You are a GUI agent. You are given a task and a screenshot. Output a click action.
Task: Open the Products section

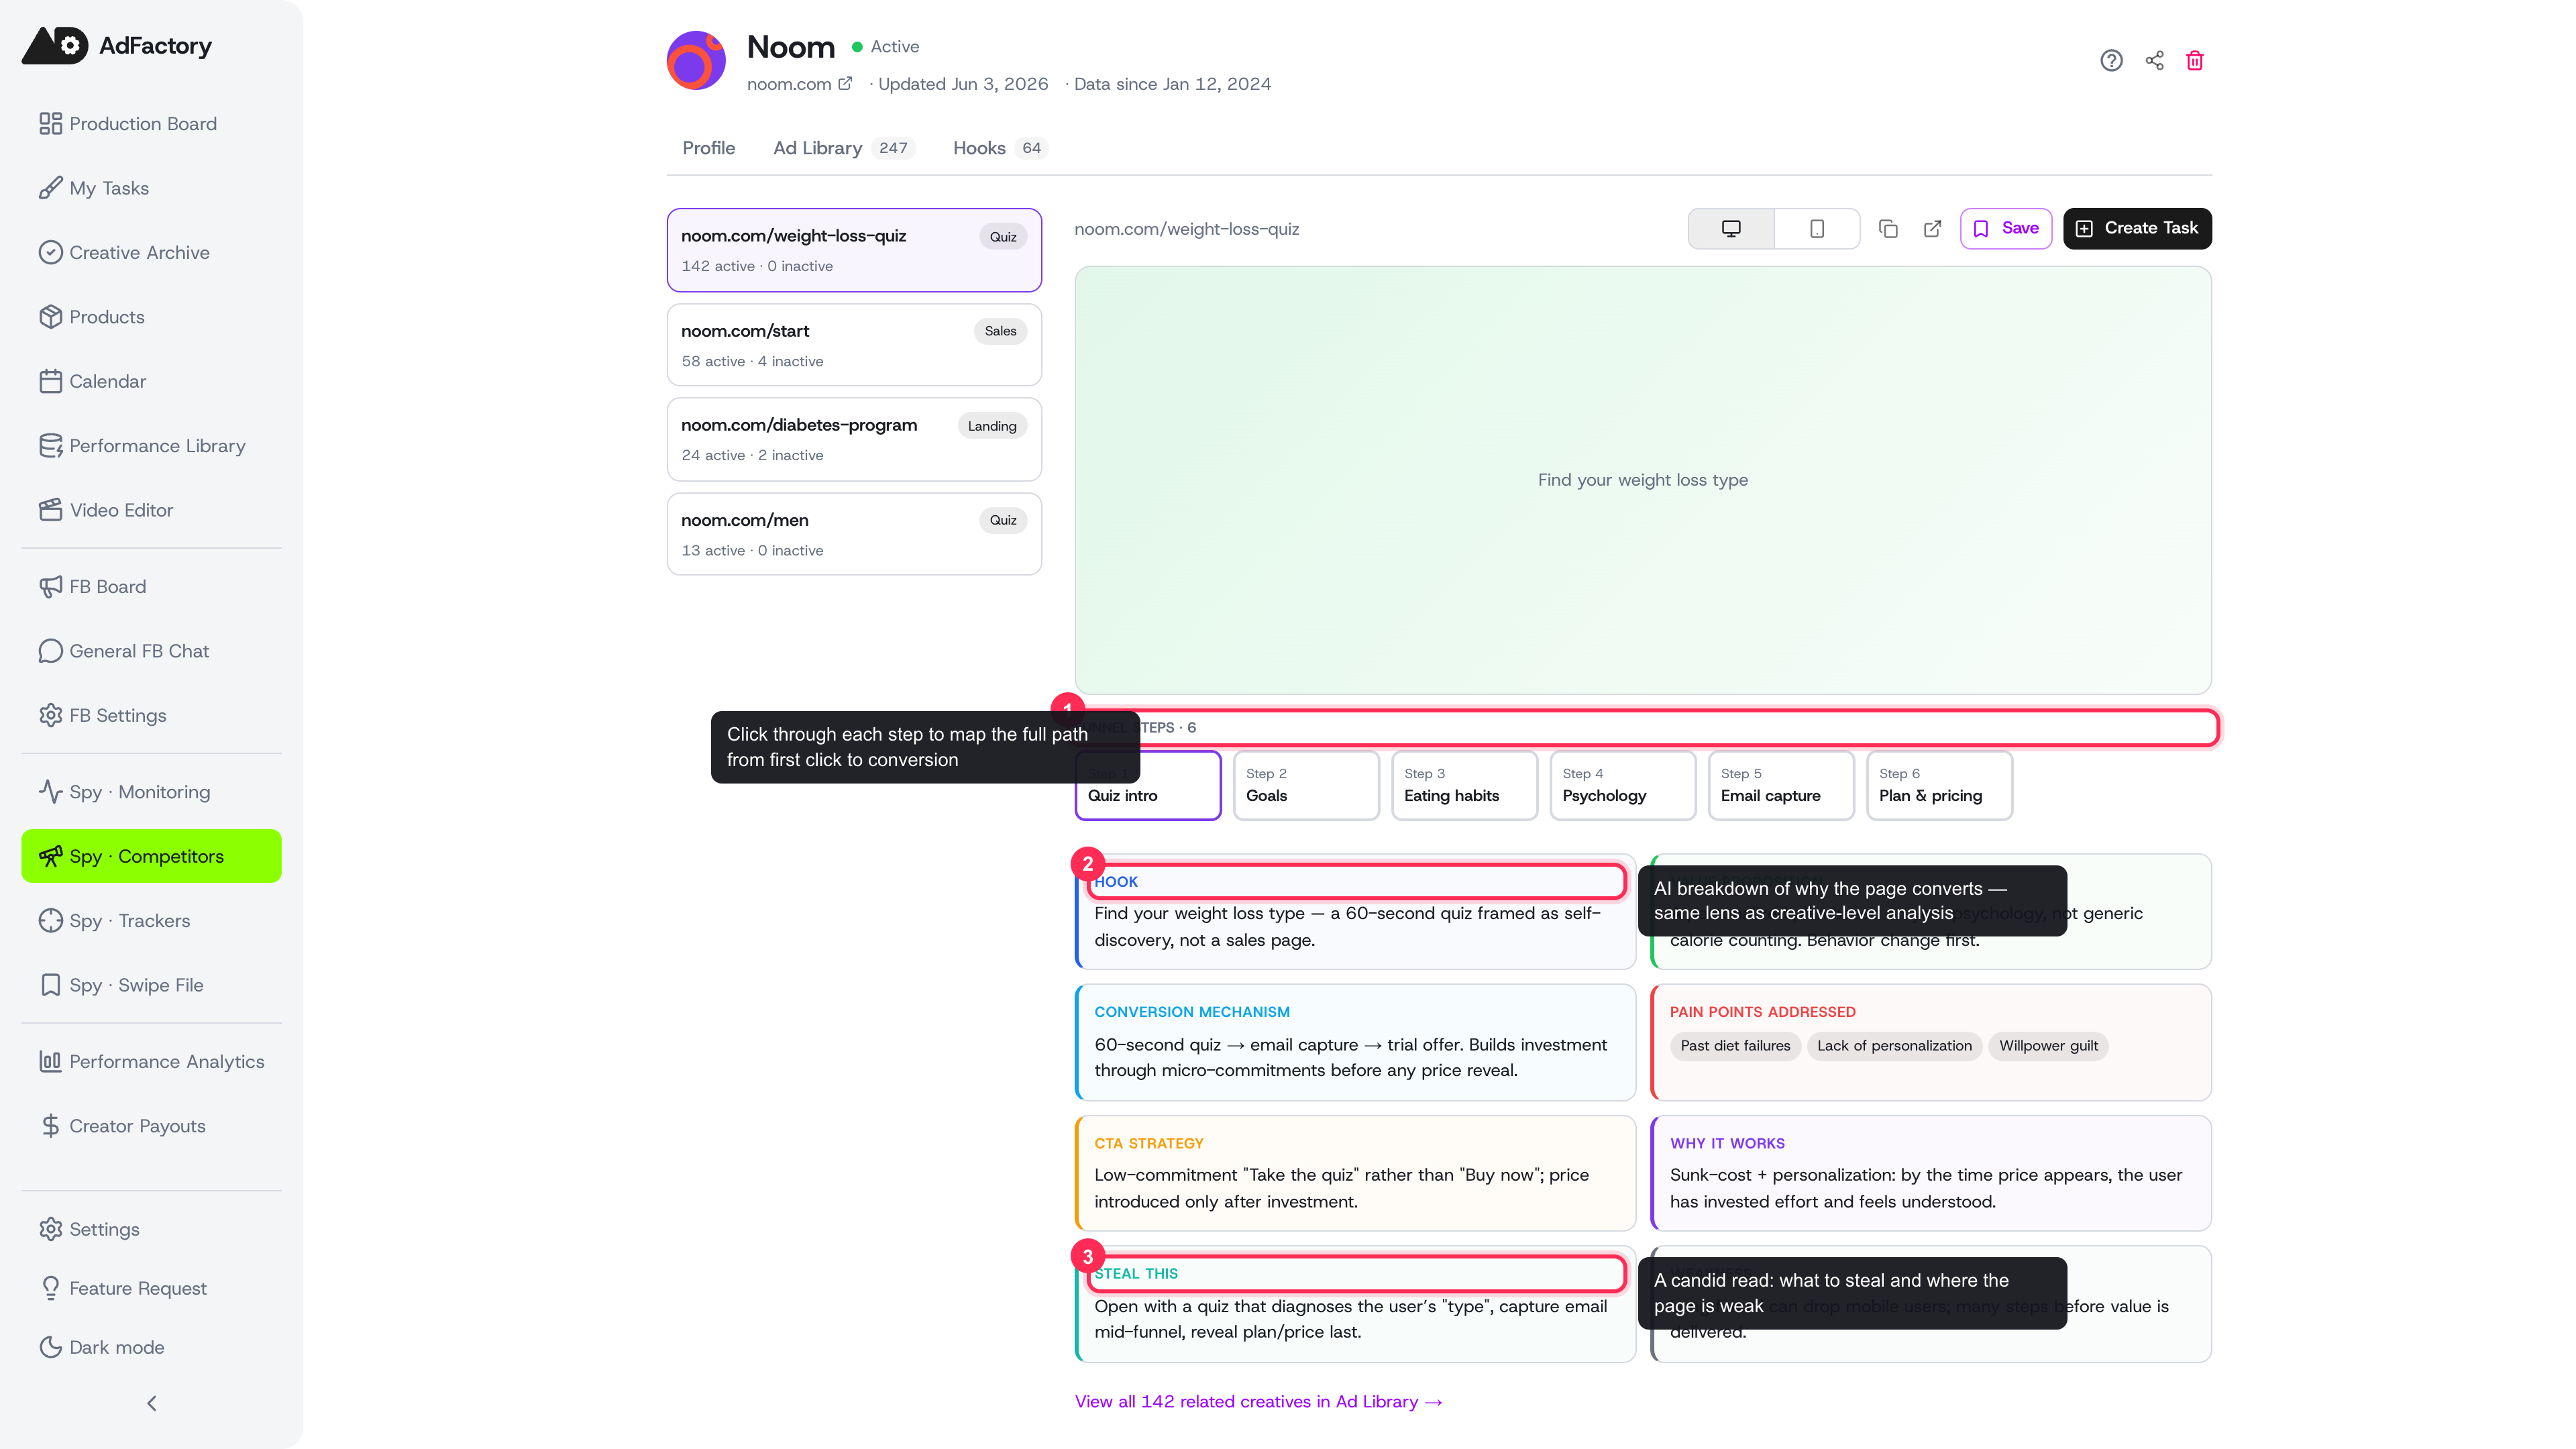click(x=151, y=317)
